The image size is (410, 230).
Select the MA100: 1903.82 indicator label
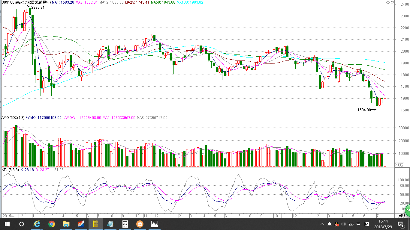coord(190,3)
